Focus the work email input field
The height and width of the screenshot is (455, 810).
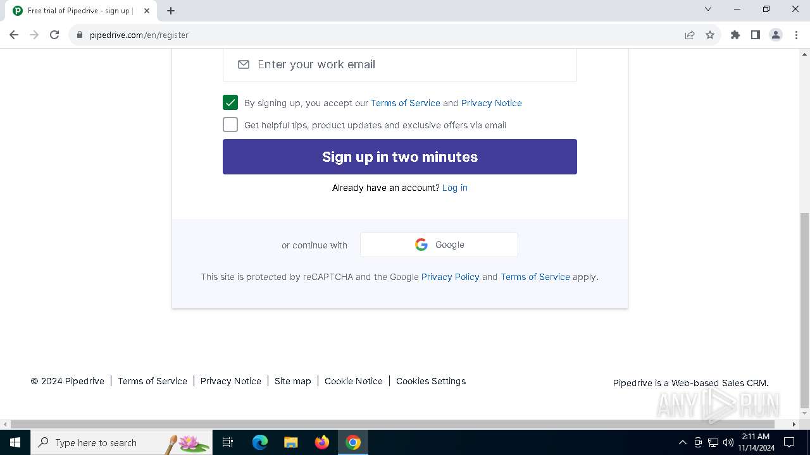click(x=400, y=64)
